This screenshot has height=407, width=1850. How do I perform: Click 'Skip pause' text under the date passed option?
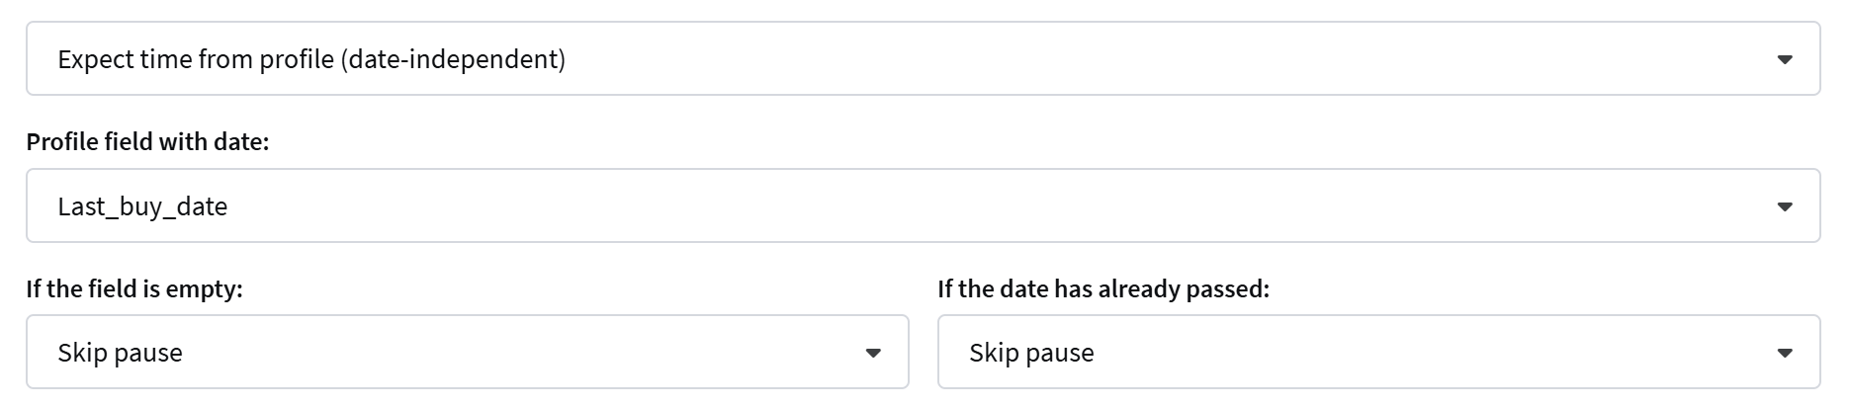(1031, 353)
